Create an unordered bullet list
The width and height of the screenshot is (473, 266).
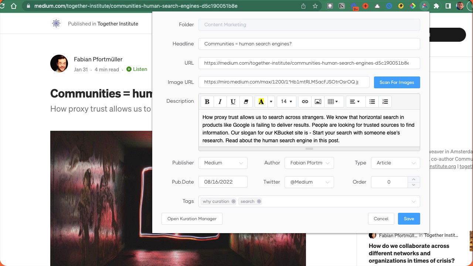click(372, 102)
